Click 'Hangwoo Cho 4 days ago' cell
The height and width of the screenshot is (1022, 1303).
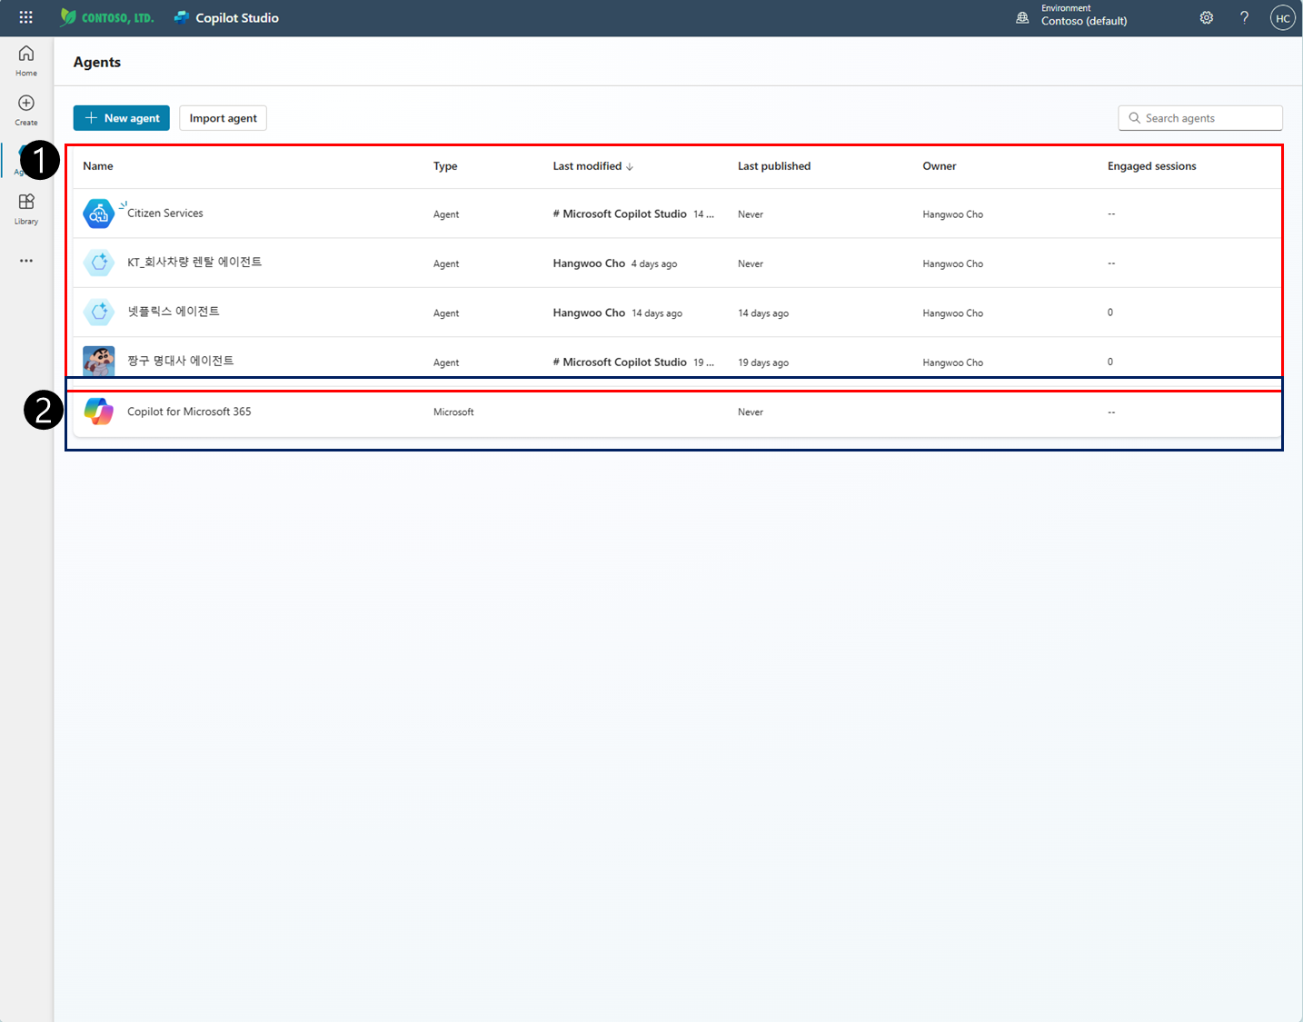pos(615,263)
